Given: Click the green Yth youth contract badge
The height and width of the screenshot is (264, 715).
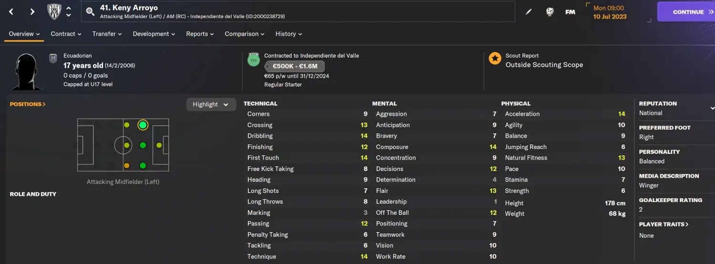Looking at the screenshot, I should point(254,60).
